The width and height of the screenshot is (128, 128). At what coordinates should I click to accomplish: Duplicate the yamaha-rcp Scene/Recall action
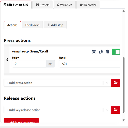click(101, 52)
